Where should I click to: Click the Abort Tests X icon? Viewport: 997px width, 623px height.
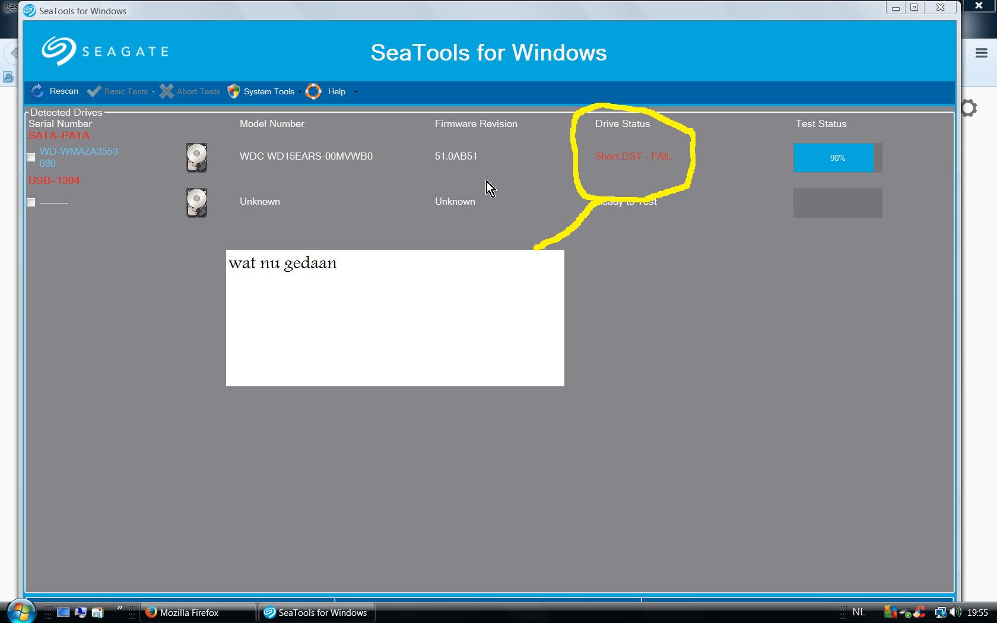(x=167, y=91)
